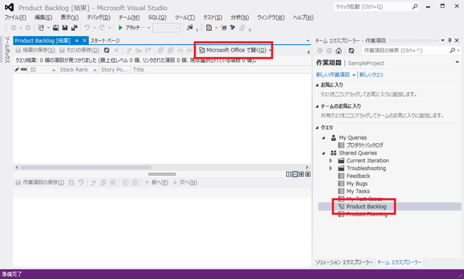Select the third pane layout icon

click(x=302, y=174)
